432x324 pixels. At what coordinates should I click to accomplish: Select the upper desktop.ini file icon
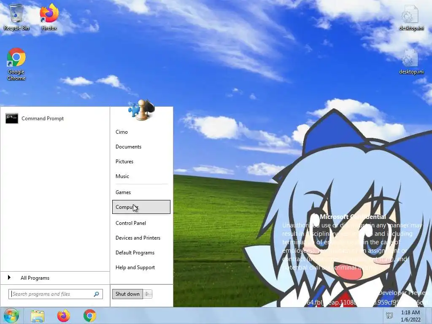click(411, 17)
